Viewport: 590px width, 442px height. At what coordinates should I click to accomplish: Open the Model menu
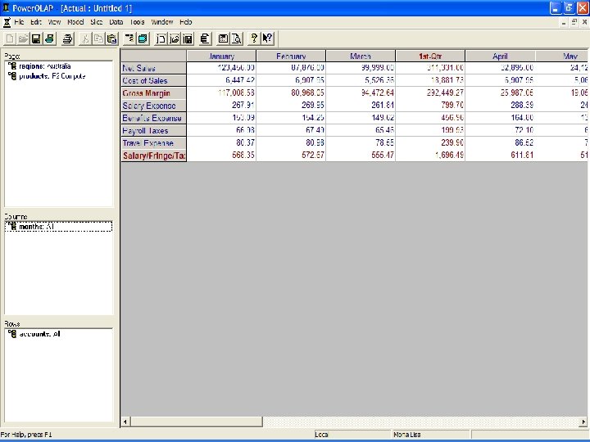pos(75,22)
